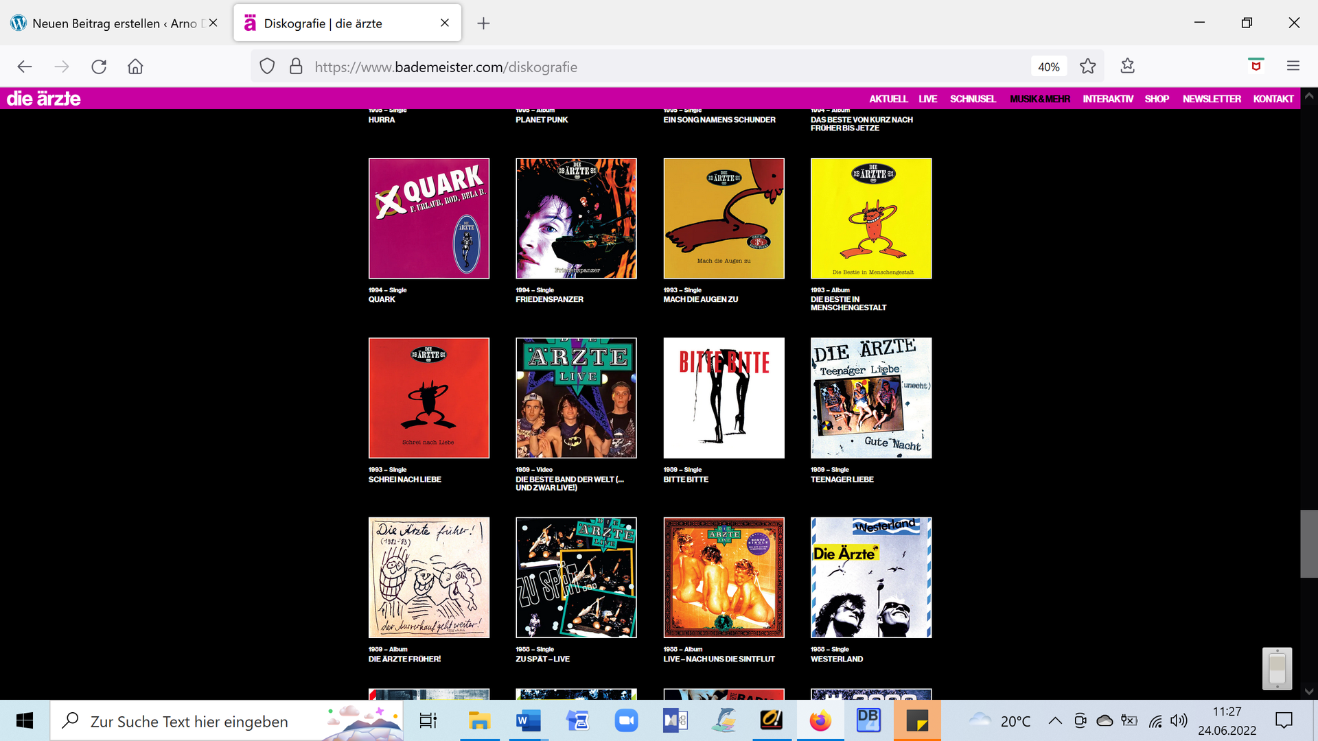Open the DB Navigator taskbar app
This screenshot has width=1318, height=741.
pyautogui.click(x=868, y=720)
